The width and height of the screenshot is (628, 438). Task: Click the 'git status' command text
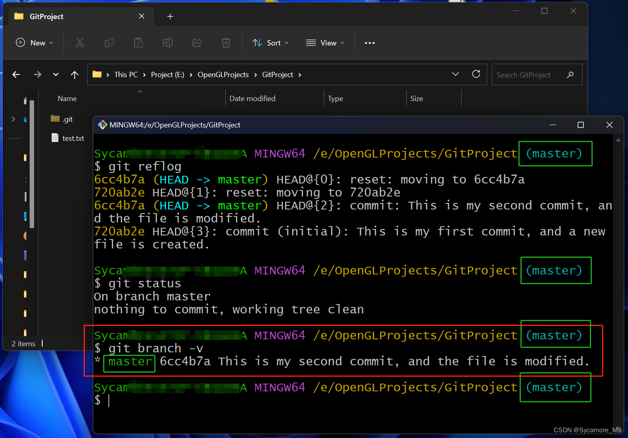click(145, 283)
